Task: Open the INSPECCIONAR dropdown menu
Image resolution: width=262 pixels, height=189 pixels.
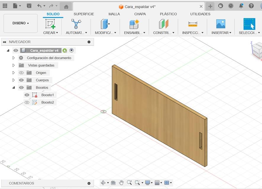Action: coord(193,33)
